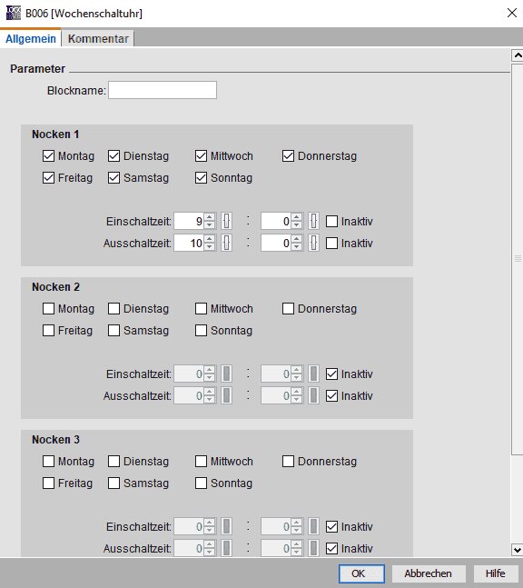Screen dimensions: 523x588
Task: Check Sonntag in Nocken 3
Action: point(201,483)
